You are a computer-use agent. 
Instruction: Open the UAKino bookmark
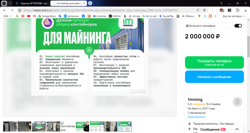click(115, 16)
